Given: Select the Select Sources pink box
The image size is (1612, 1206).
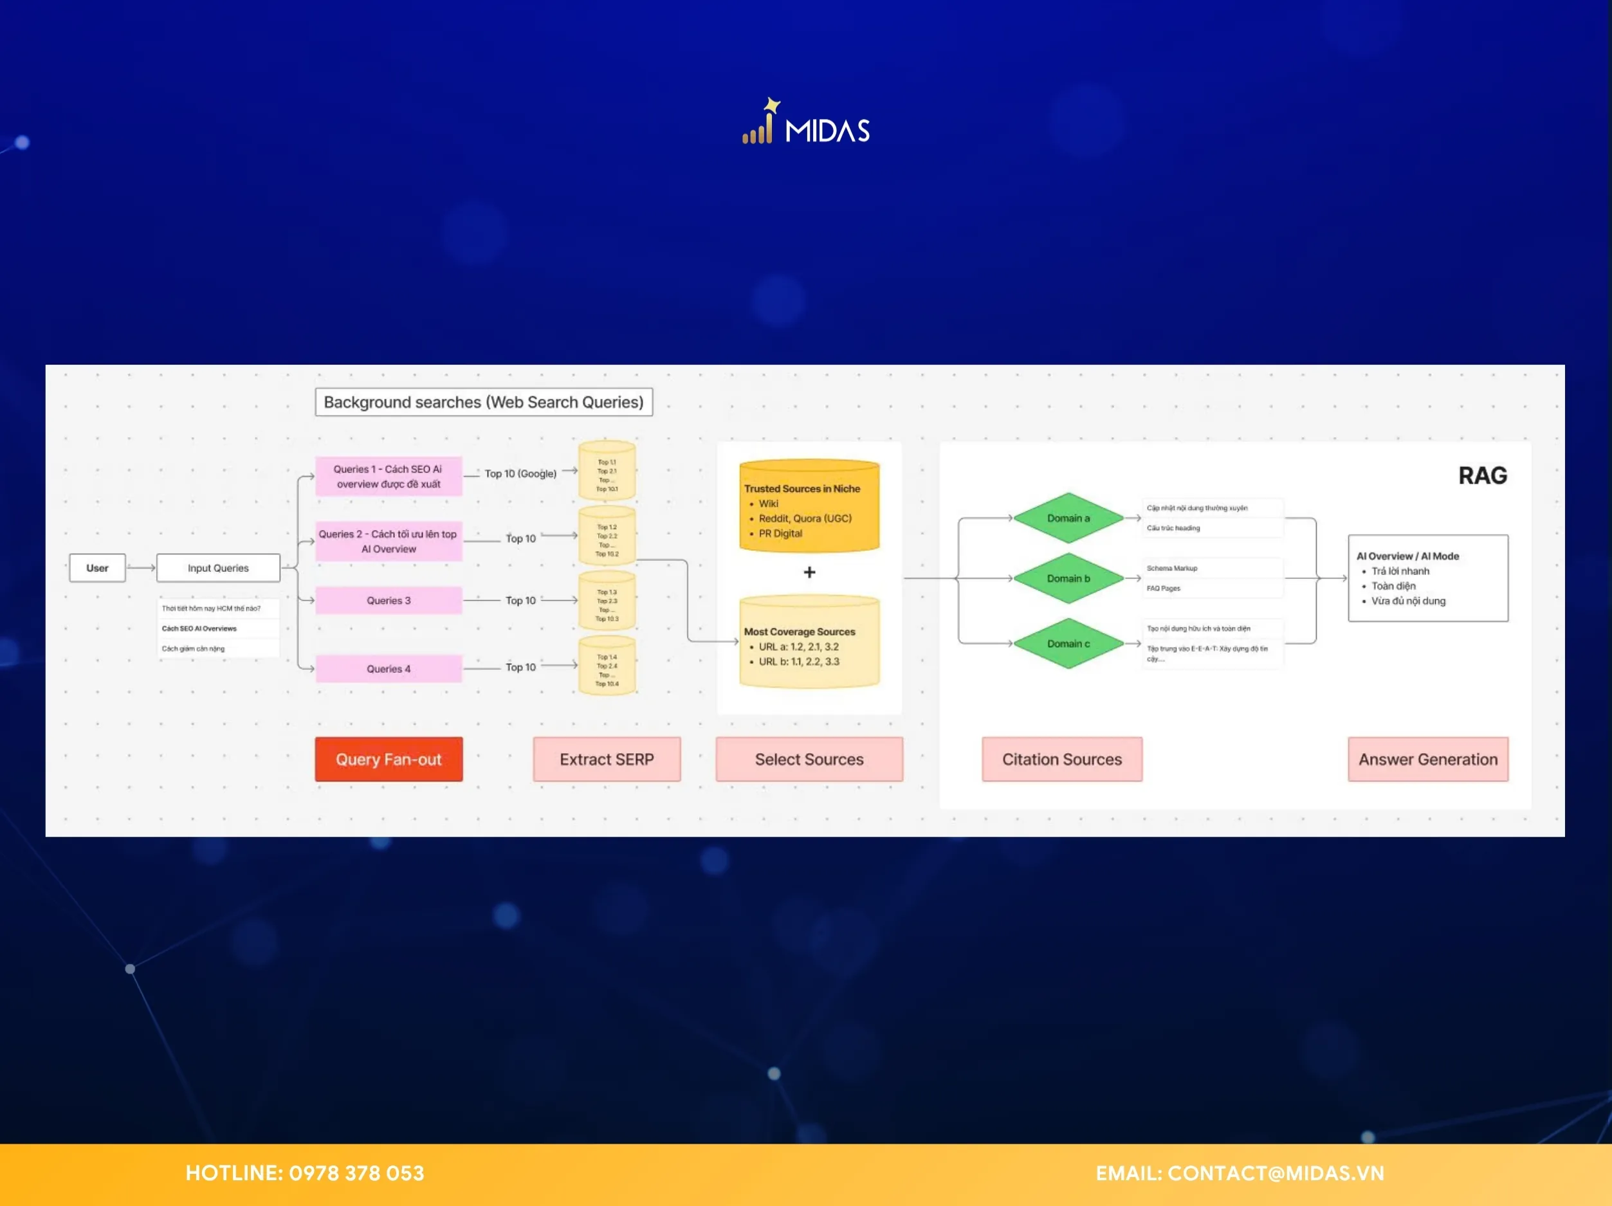Looking at the screenshot, I should click(809, 760).
